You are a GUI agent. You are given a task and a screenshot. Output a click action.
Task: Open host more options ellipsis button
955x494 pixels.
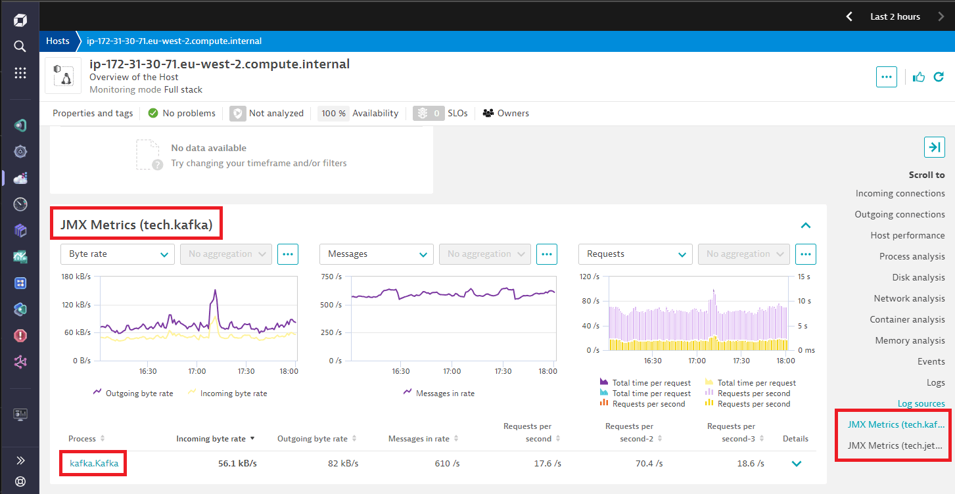coord(887,77)
